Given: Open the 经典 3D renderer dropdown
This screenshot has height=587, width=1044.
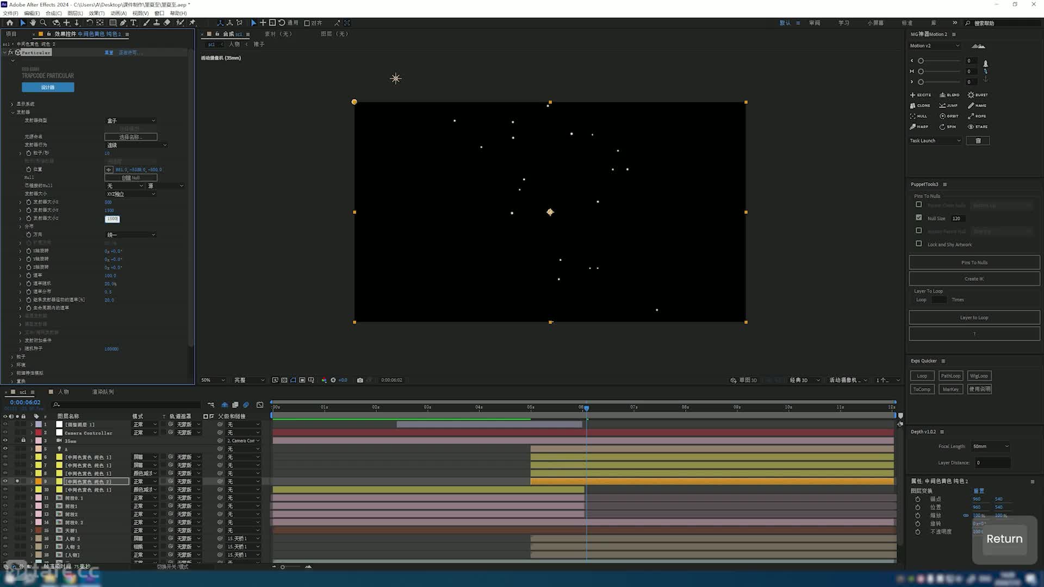Looking at the screenshot, I should 804,380.
